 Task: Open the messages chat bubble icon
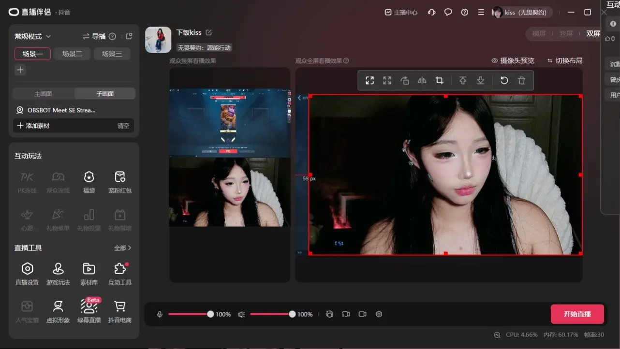[448, 13]
